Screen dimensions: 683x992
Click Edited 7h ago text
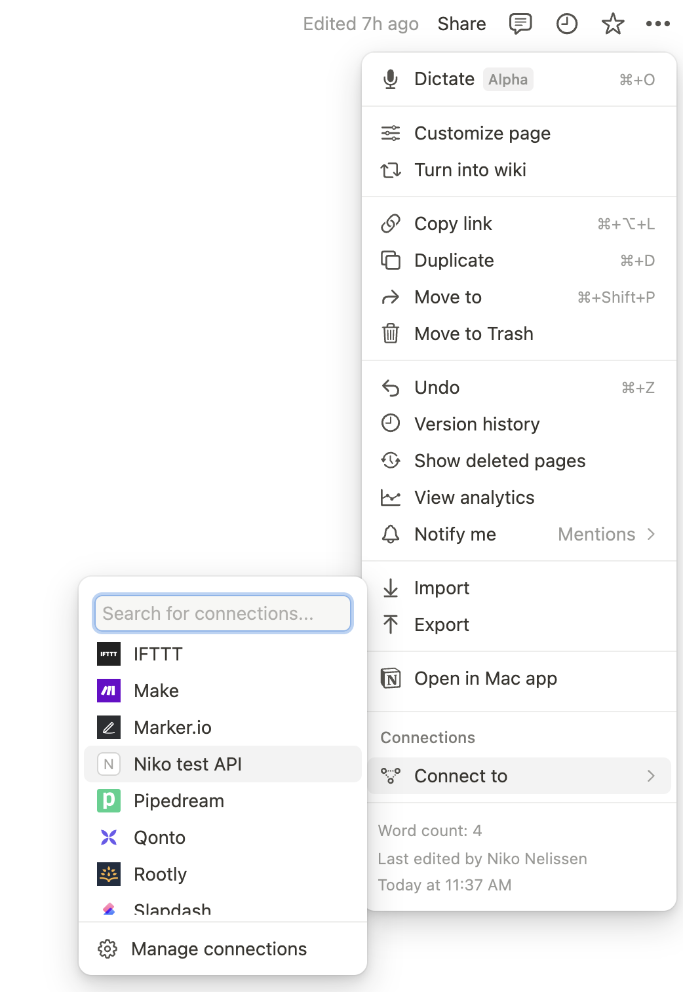(x=361, y=24)
